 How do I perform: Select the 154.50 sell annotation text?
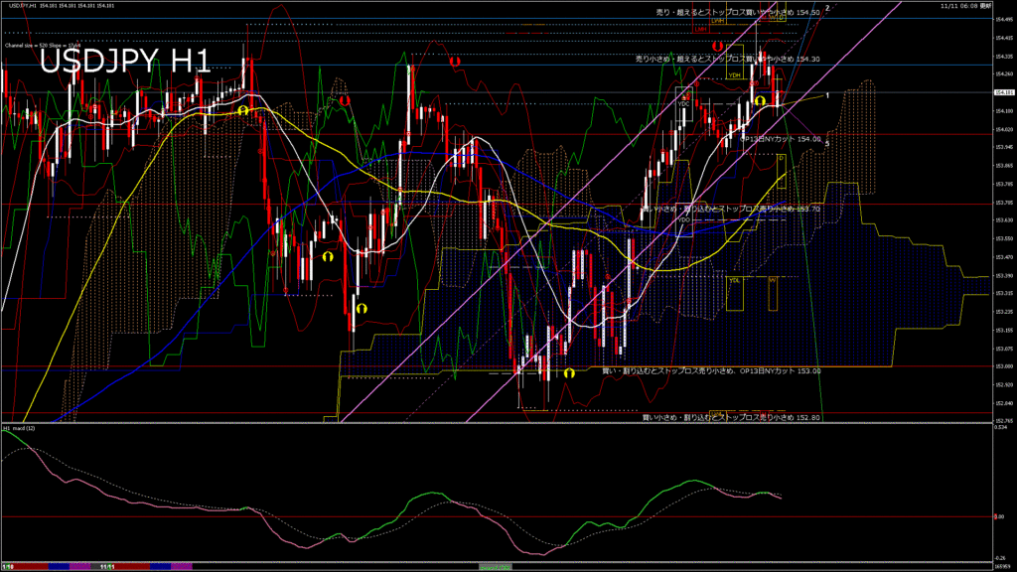point(724,12)
